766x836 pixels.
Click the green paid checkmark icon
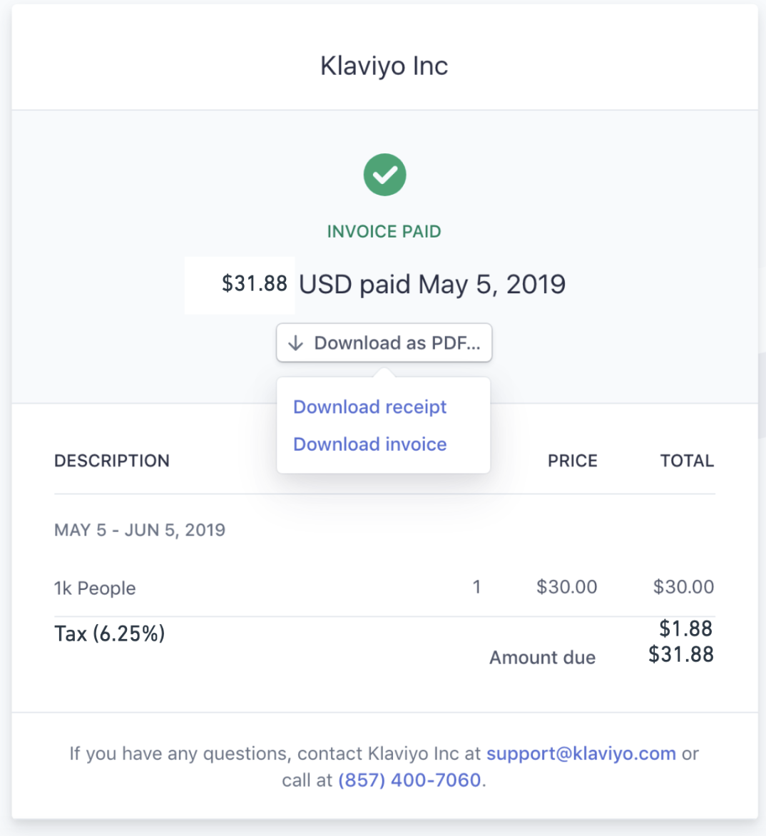[x=384, y=175]
